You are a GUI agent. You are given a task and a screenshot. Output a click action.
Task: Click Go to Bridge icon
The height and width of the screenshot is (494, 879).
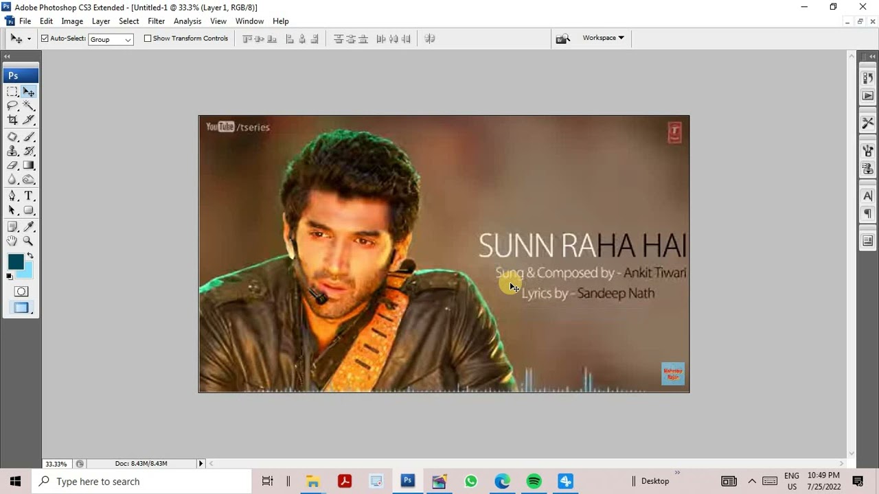[x=562, y=38]
